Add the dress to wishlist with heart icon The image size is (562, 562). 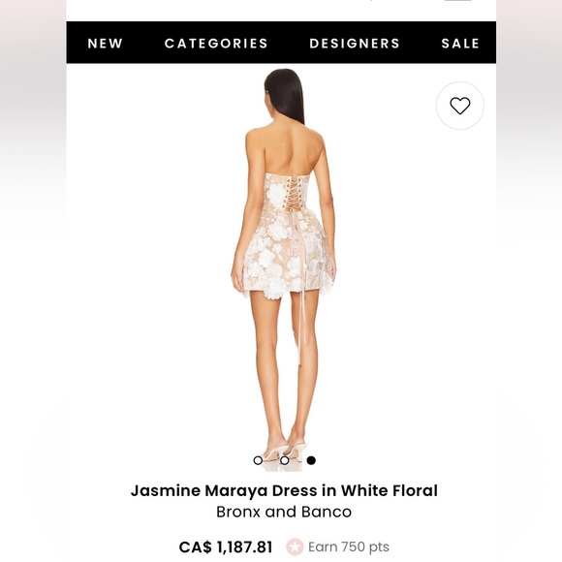[460, 106]
